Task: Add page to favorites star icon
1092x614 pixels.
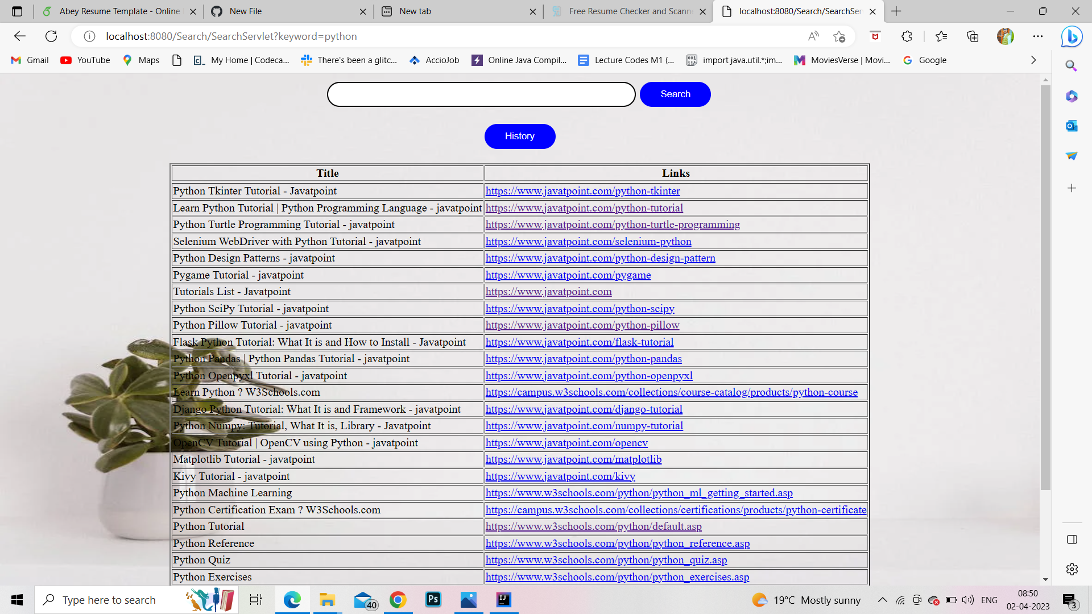Action: pyautogui.click(x=839, y=36)
